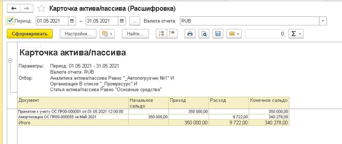
Task: Select the Итого row label
Action: [73, 123]
